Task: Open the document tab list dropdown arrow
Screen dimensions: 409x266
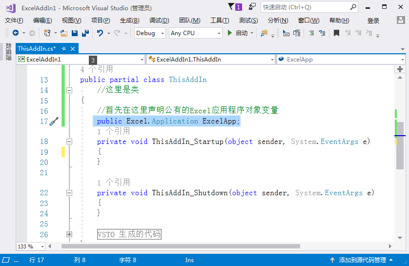Action: 403,49
